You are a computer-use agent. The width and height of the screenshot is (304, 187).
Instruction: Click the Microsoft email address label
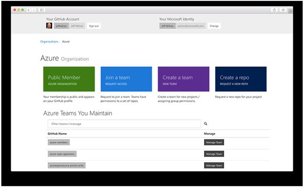(x=191, y=26)
